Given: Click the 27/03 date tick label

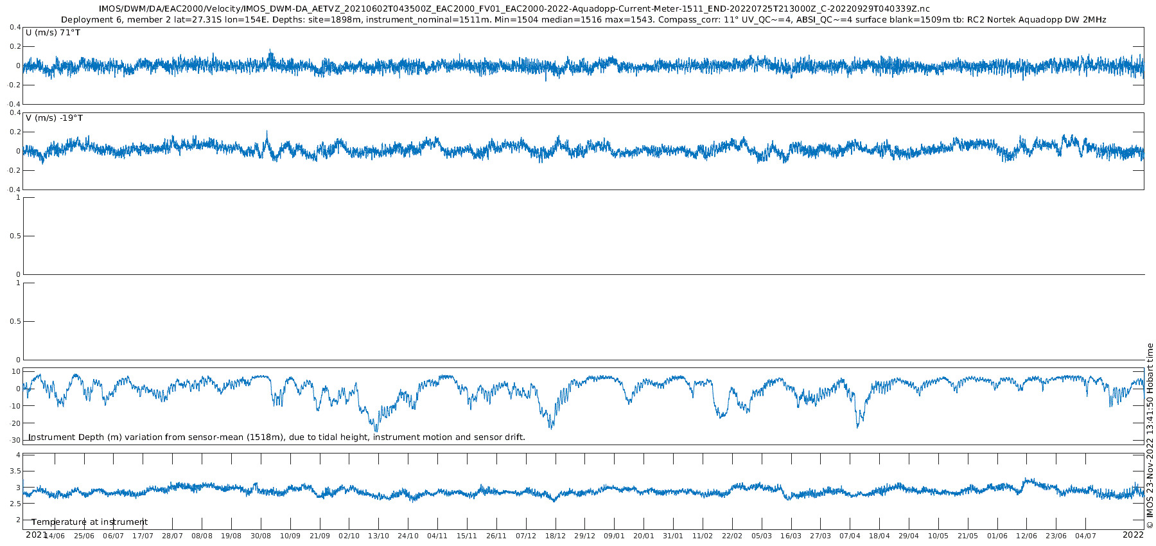Looking at the screenshot, I should pyautogui.click(x=821, y=536).
